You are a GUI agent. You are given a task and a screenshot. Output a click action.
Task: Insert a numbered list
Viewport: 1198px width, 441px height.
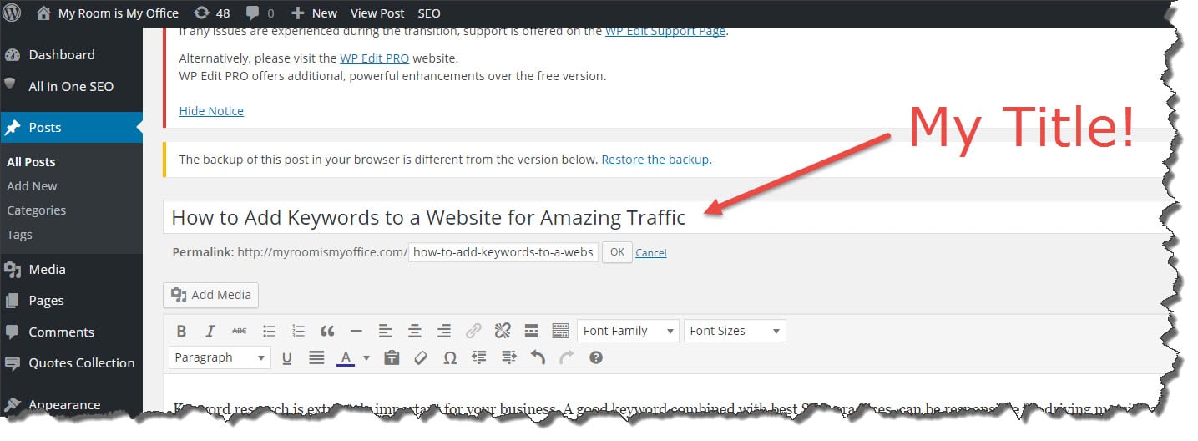[298, 331]
